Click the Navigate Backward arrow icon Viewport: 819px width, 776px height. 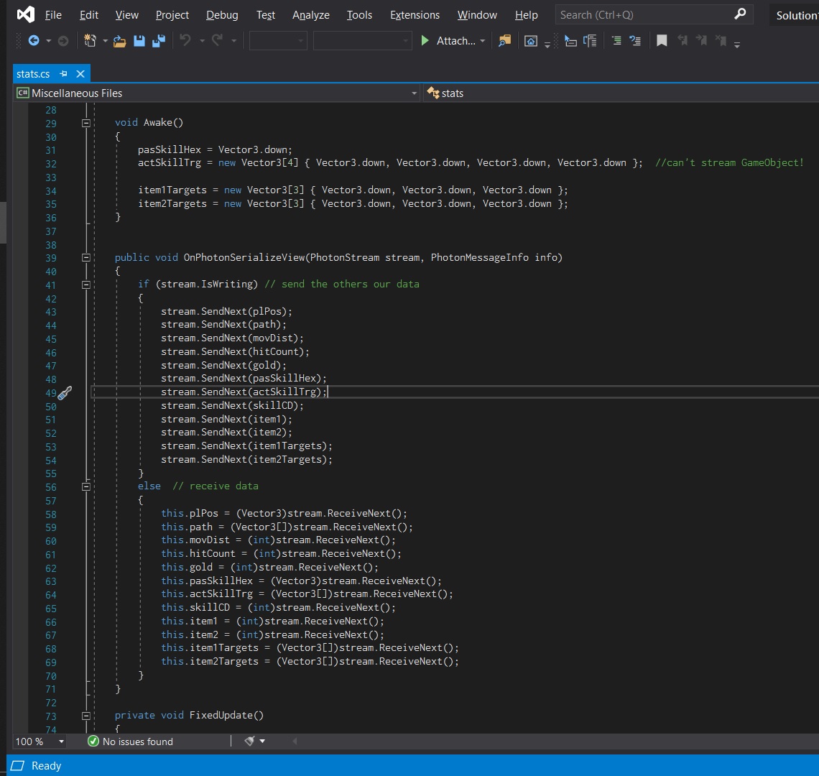[34, 41]
